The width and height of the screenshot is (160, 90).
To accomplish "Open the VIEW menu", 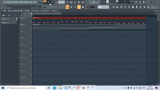I will tap(21, 2).
